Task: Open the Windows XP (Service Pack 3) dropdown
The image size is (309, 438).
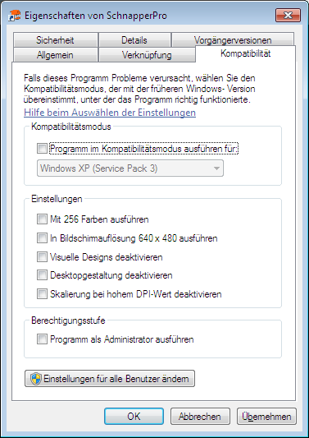Action: [130, 168]
